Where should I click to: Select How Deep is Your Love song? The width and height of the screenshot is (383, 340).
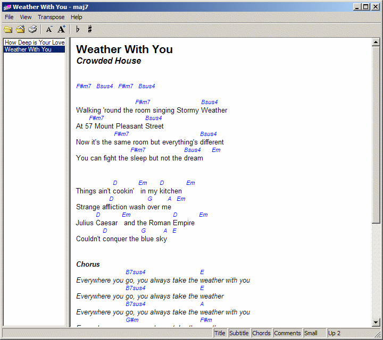[x=35, y=42]
